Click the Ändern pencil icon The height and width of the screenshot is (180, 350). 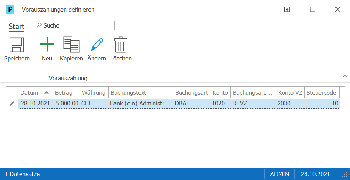tap(97, 45)
